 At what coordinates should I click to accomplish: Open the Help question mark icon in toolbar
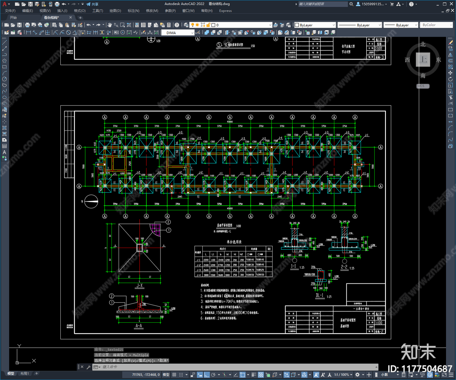177,25
